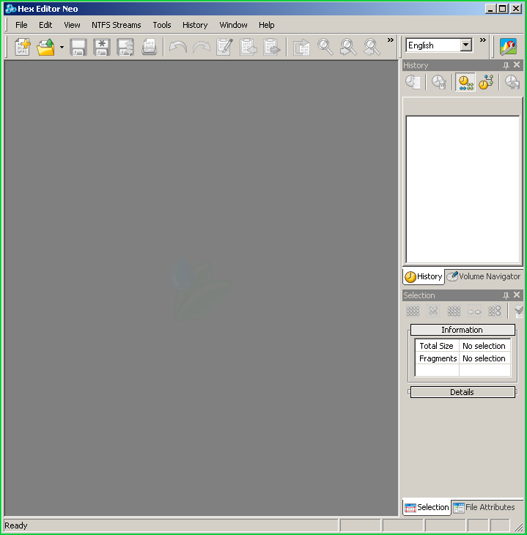The width and height of the screenshot is (527, 535).
Task: Click No selection value beside Total Size
Action: point(484,346)
